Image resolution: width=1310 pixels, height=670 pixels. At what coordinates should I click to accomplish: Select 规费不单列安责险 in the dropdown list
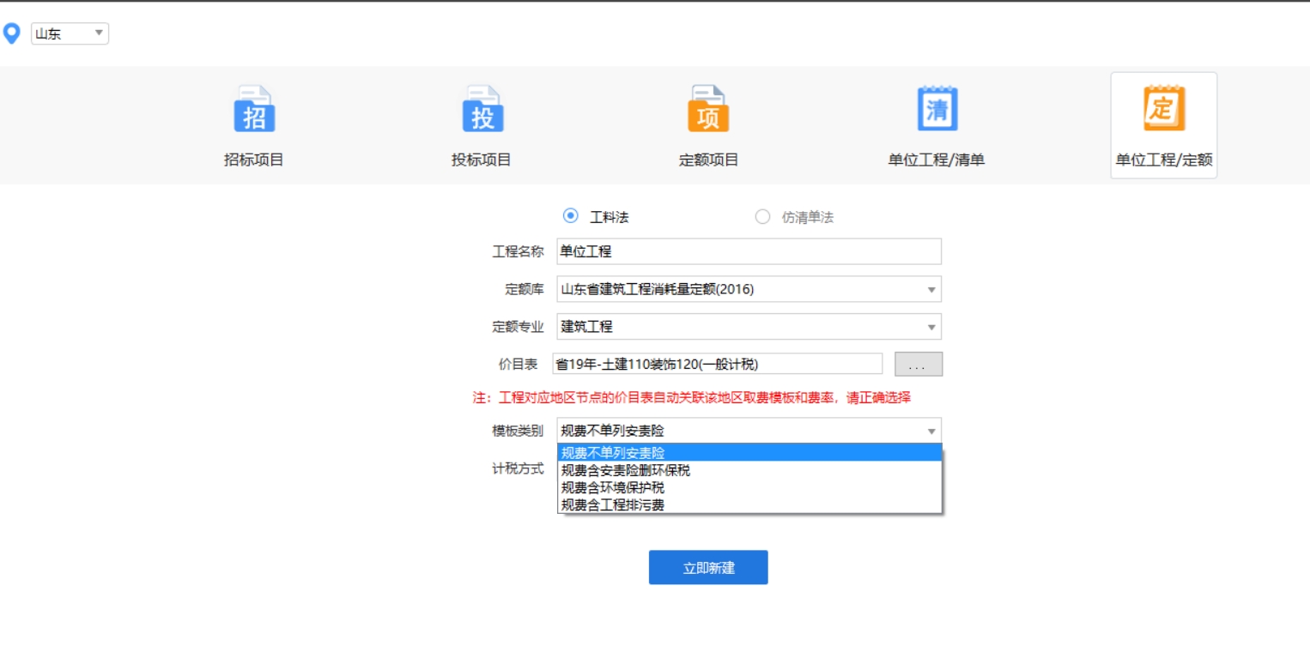point(749,453)
